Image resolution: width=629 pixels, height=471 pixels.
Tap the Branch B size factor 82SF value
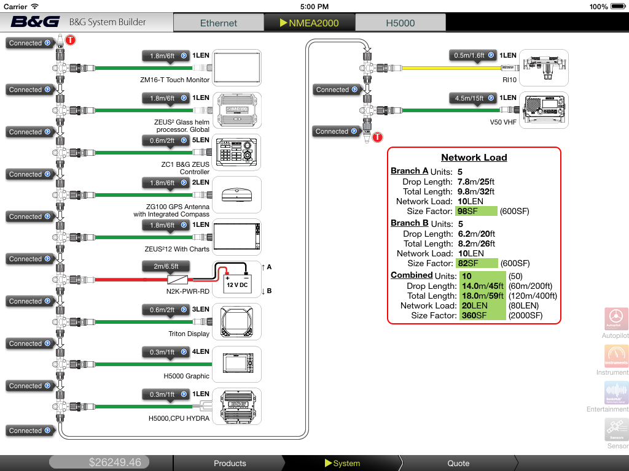pyautogui.click(x=477, y=263)
